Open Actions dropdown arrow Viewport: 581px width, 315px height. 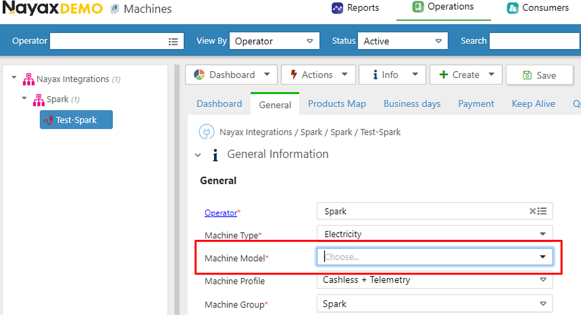pyautogui.click(x=345, y=75)
